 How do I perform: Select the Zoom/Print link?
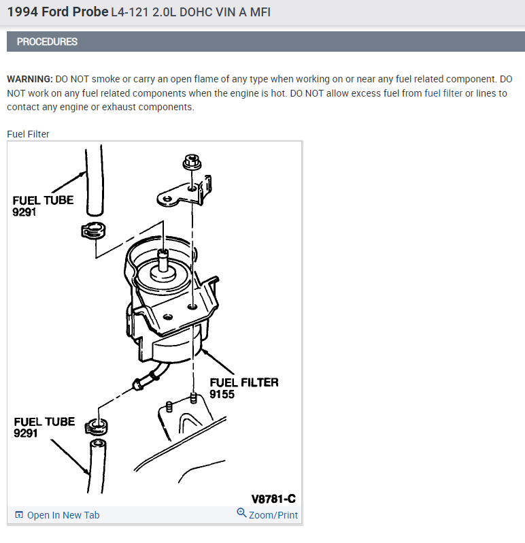pos(273,515)
